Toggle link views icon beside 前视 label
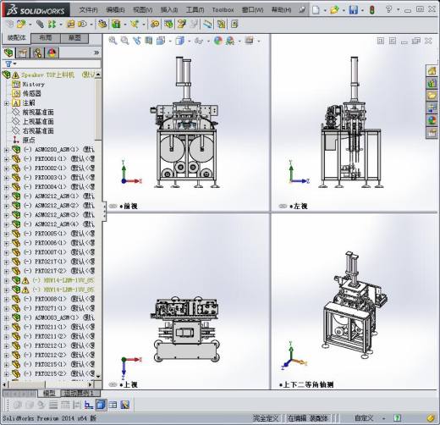440x425 pixels. [113, 207]
